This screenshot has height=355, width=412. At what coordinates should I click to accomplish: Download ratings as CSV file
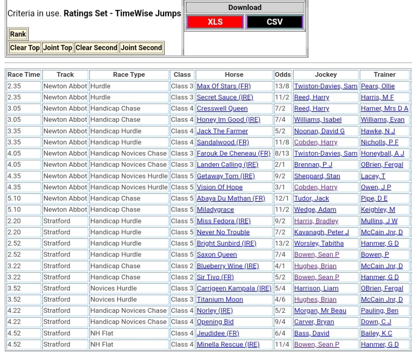pyautogui.click(x=274, y=22)
